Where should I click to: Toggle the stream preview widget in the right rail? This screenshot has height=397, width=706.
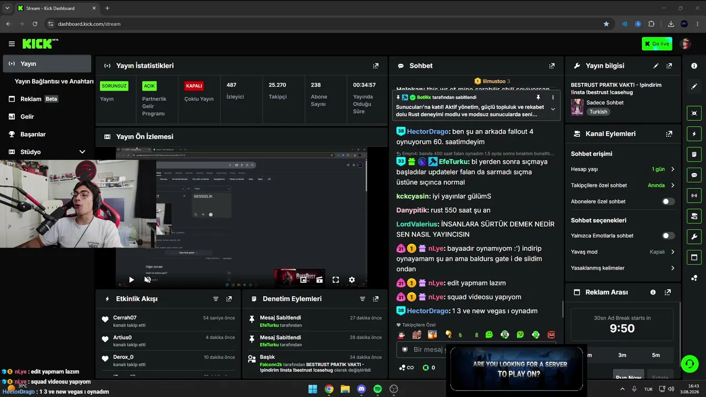pos(694,113)
